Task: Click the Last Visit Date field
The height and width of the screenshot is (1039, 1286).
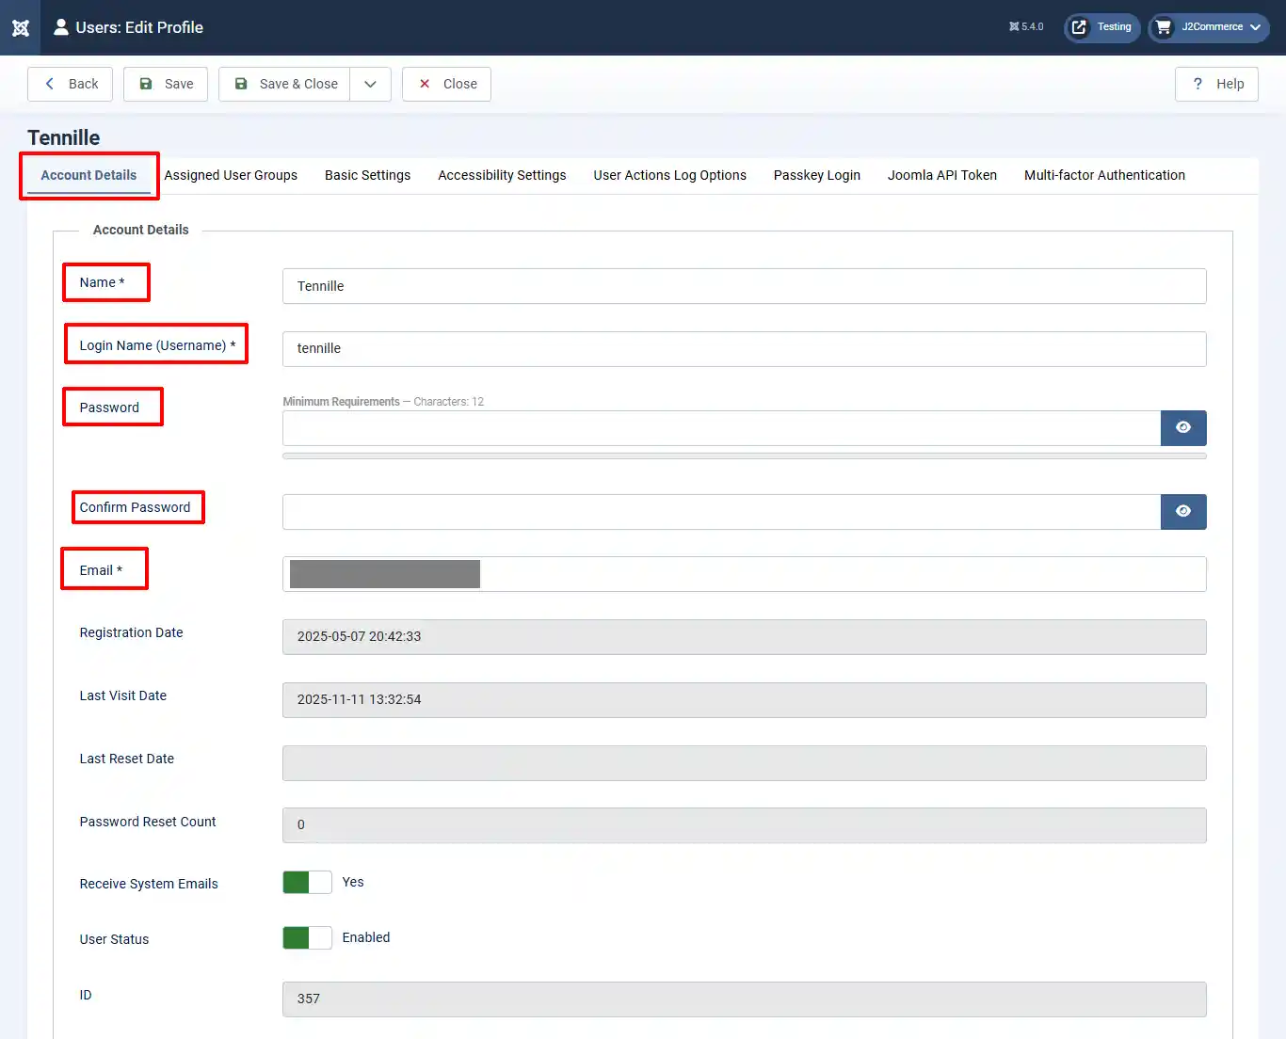Action: 744,700
